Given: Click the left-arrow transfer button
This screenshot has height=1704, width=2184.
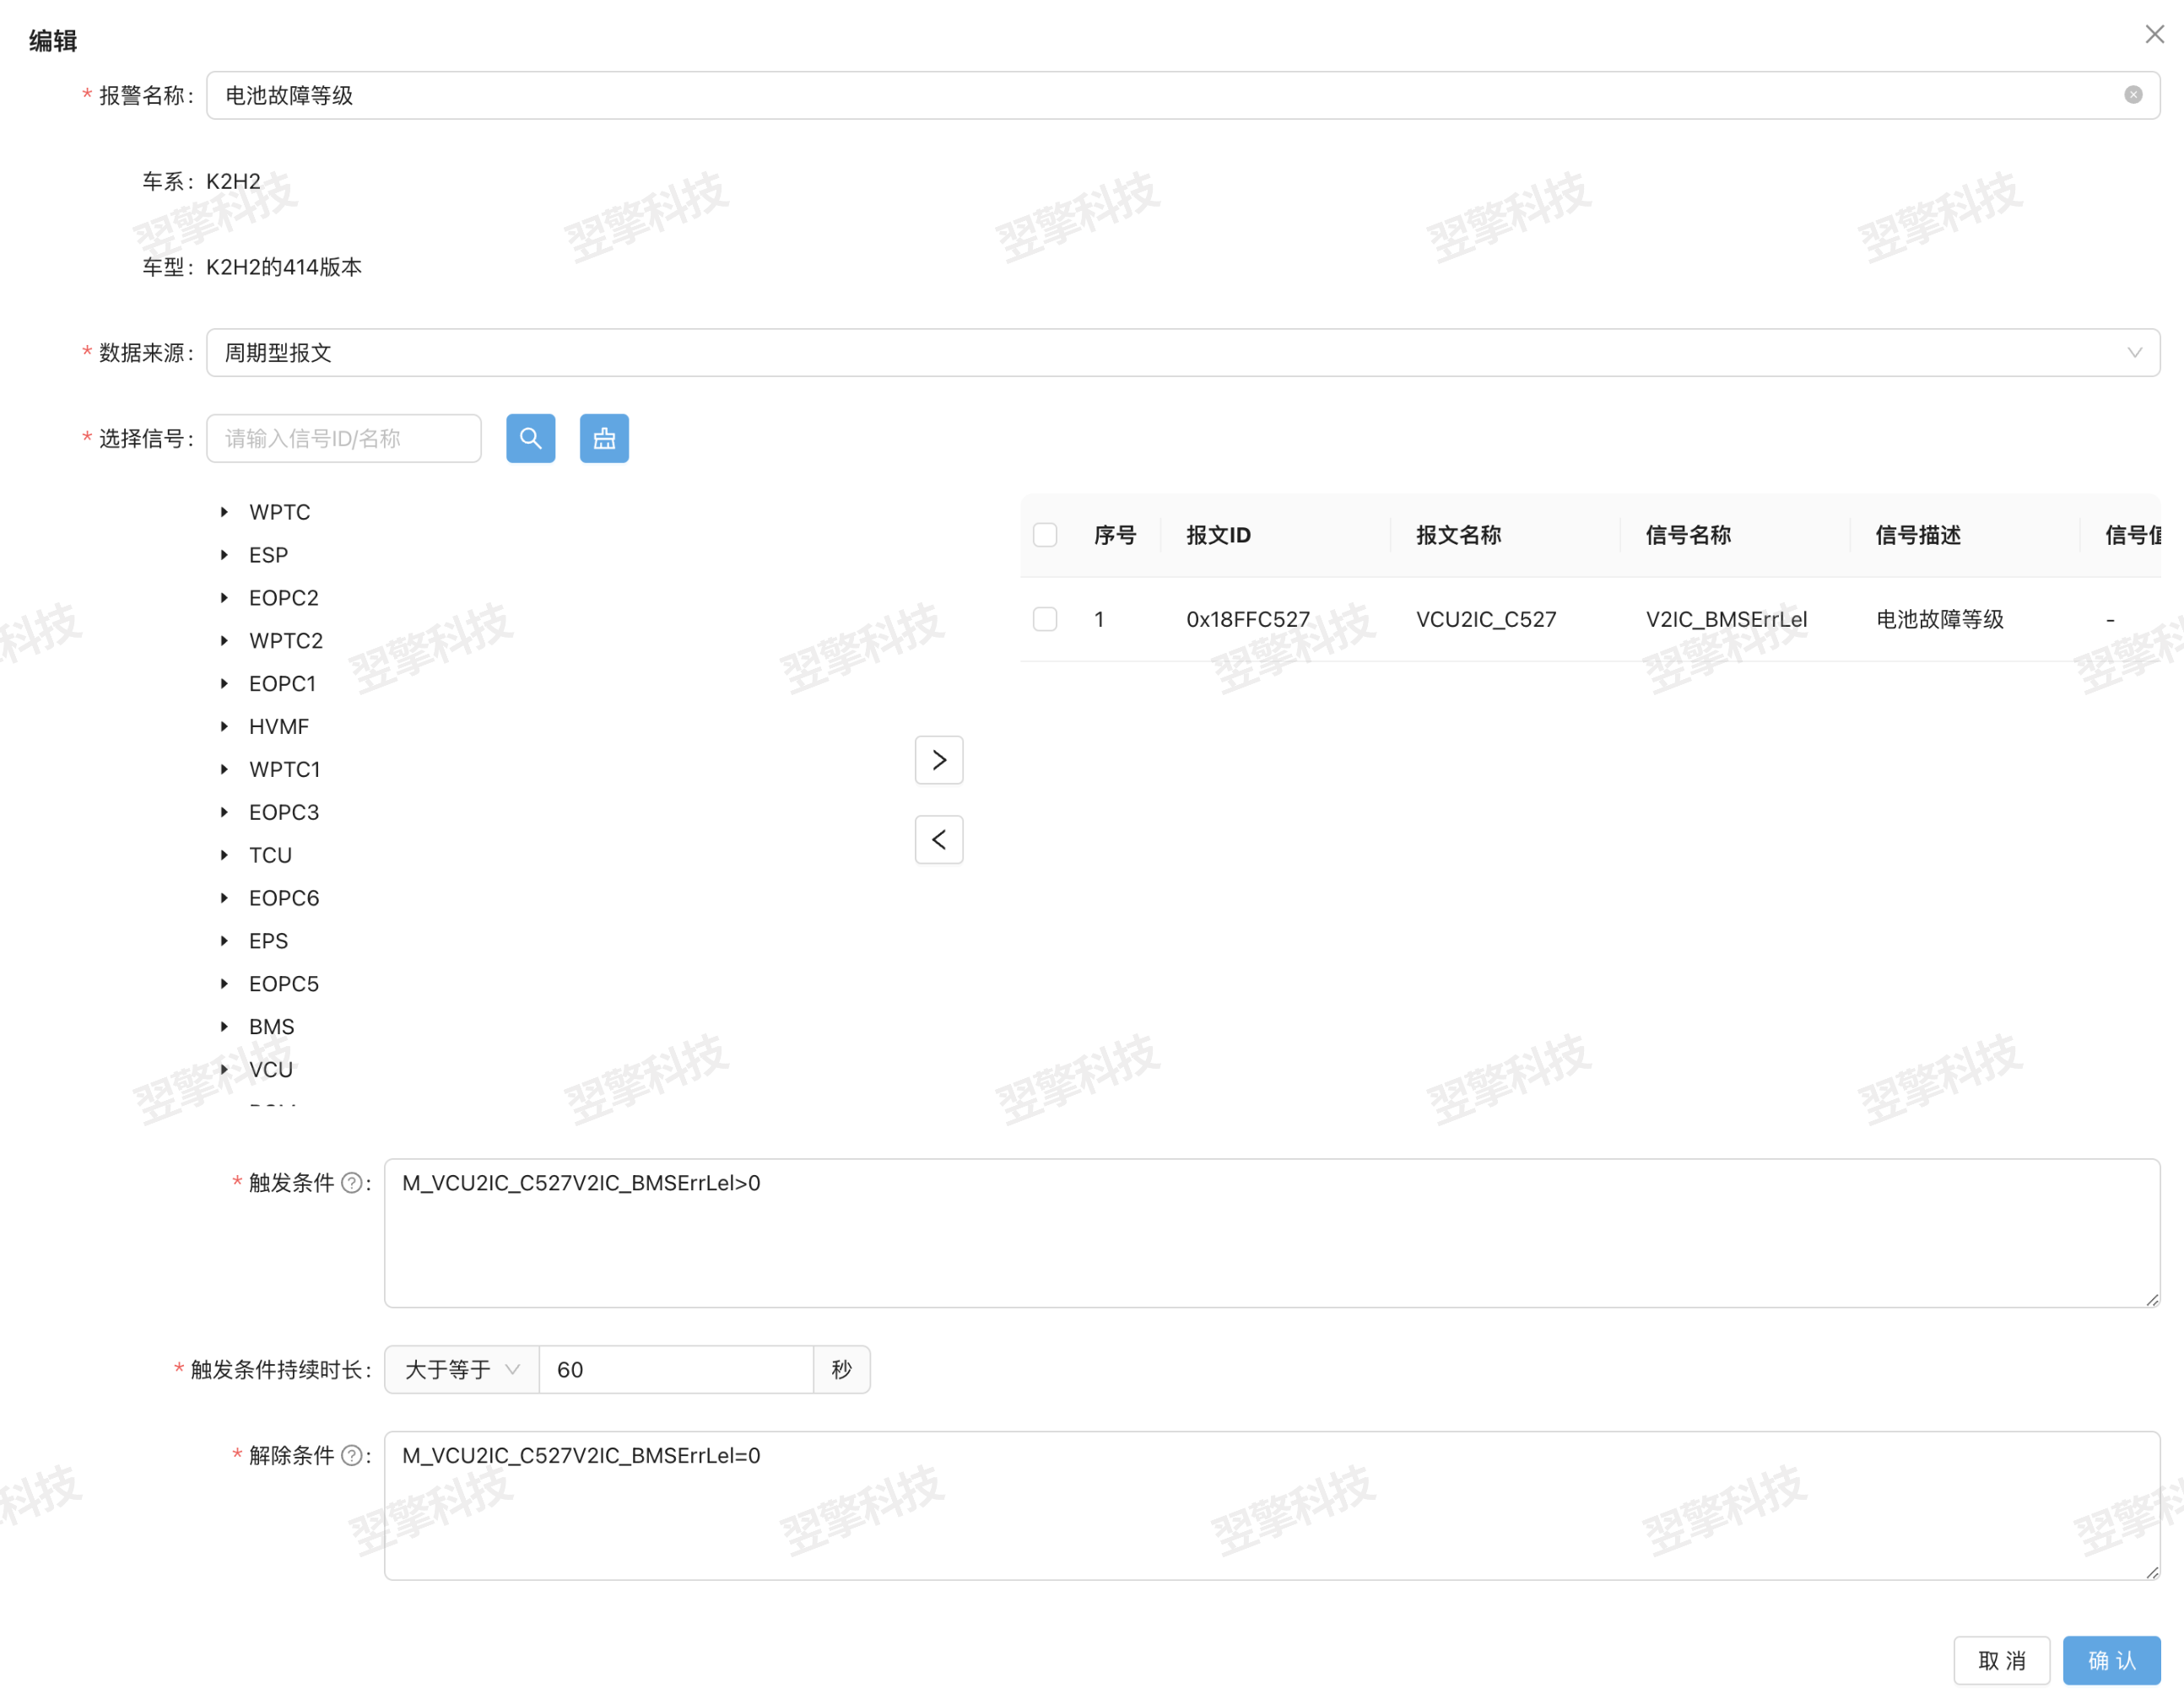Looking at the screenshot, I should point(938,839).
